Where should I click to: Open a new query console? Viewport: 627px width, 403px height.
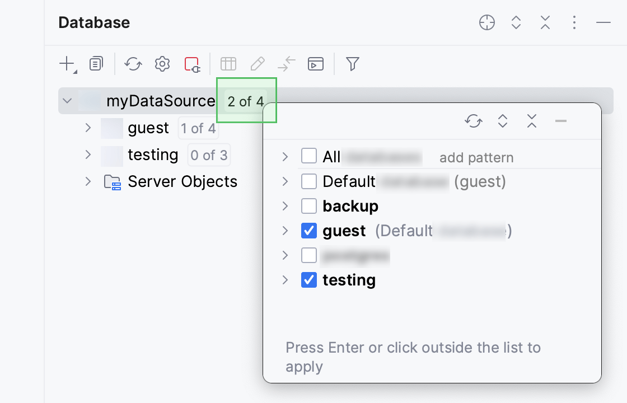315,64
